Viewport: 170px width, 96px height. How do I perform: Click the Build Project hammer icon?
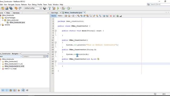[x=50, y=8]
